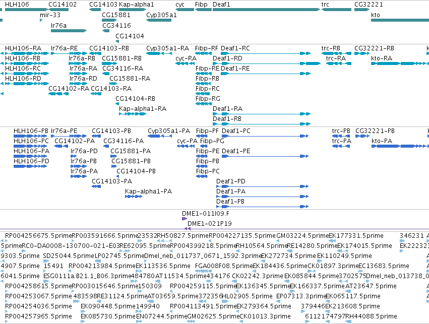Select the Deaf1-RC transcript label
Image resolution: width=429 pixels, height=324 pixels.
(235, 48)
